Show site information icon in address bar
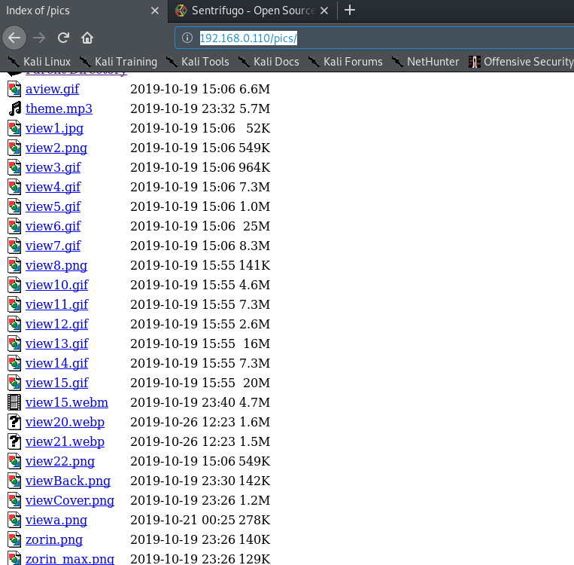 [187, 38]
